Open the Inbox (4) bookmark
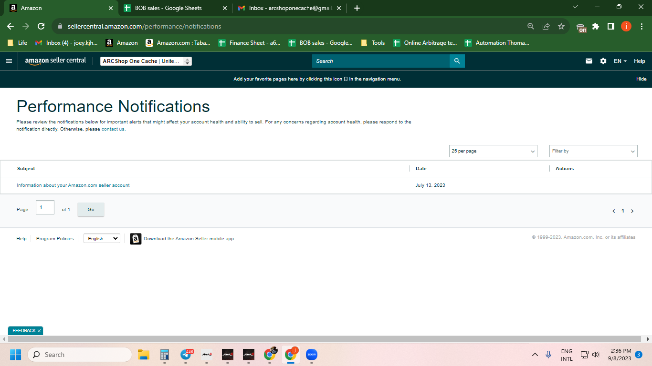 66,43
